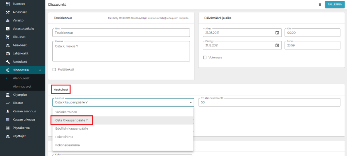The width and height of the screenshot is (347, 156).
Task: Toggle the Voimassa checkbox
Action: click(205, 57)
